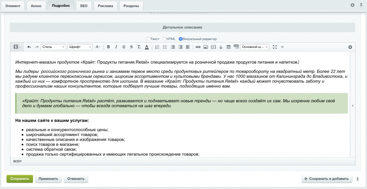Screen dimensions: 367x189
Task: Clear text formatting
Action: (x=139, y=47)
